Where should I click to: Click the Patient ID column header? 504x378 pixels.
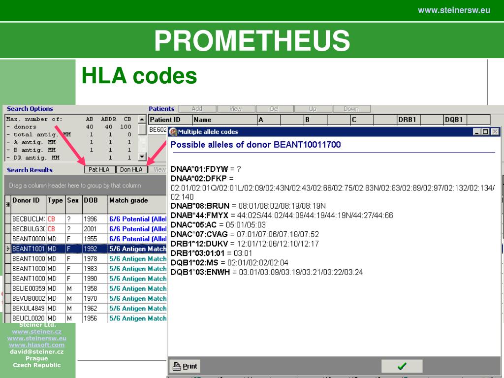(170, 120)
